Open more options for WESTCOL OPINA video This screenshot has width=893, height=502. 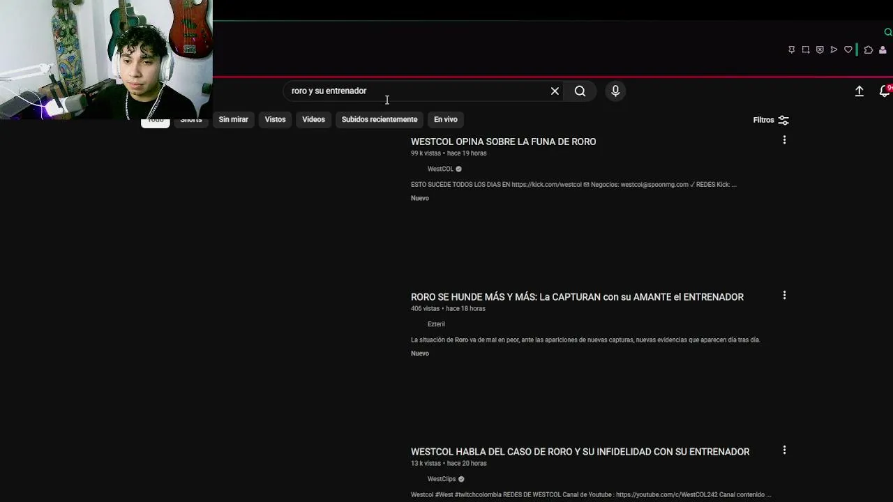tap(784, 140)
